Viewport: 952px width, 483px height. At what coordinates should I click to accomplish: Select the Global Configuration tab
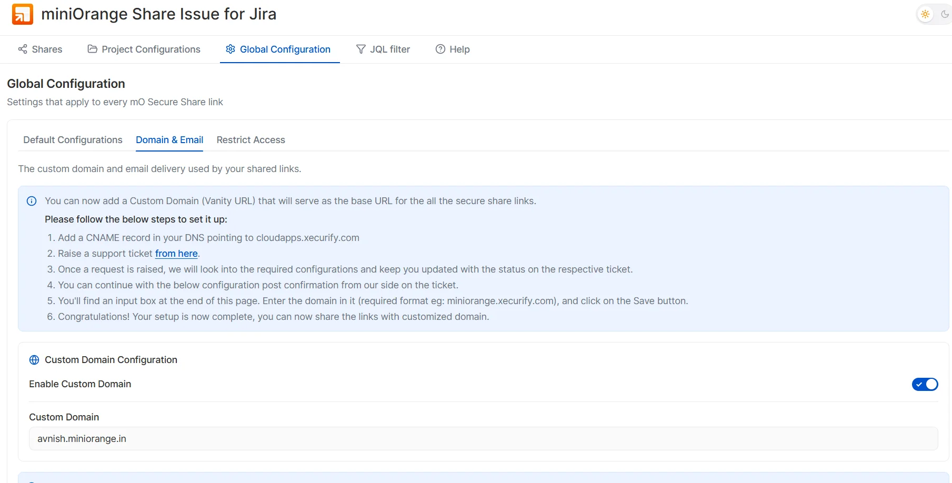point(279,49)
